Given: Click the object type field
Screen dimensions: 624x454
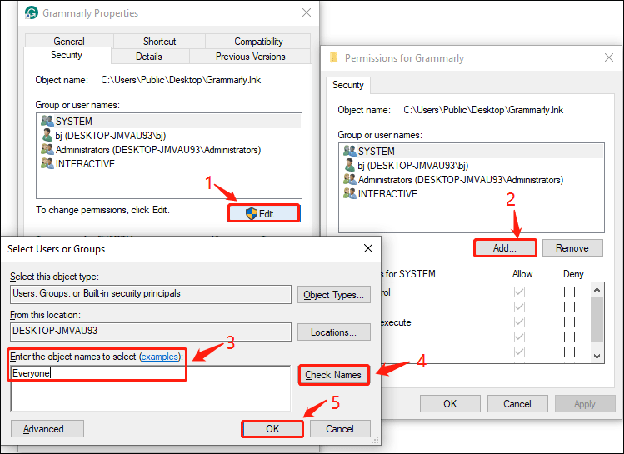Looking at the screenshot, I should click(x=151, y=294).
